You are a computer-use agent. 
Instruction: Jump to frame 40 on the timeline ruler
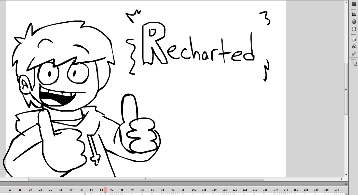tap(71, 190)
